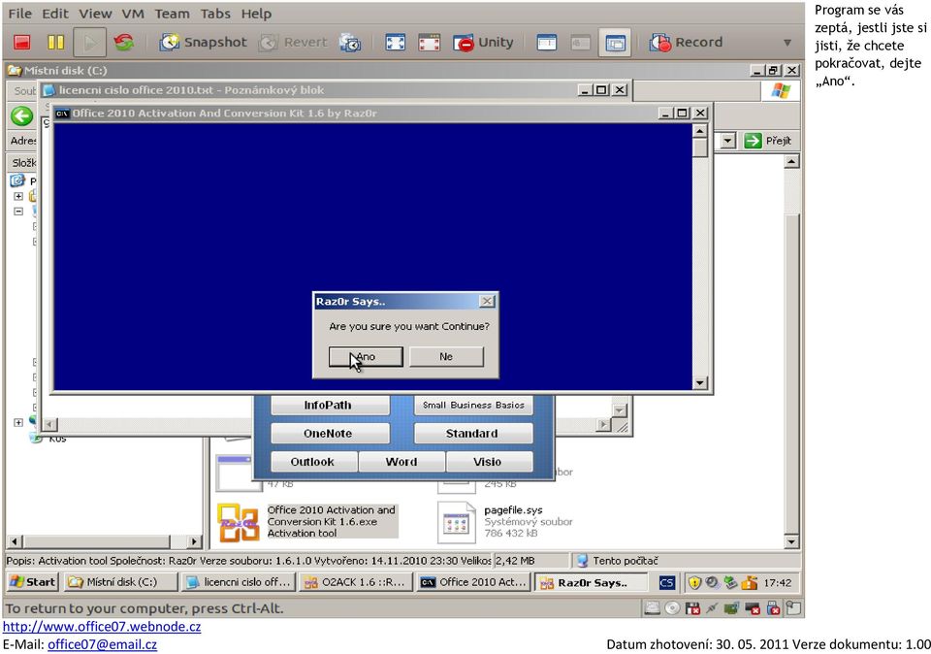Enter full screen mode via the blue arrows icon

[x=396, y=42]
